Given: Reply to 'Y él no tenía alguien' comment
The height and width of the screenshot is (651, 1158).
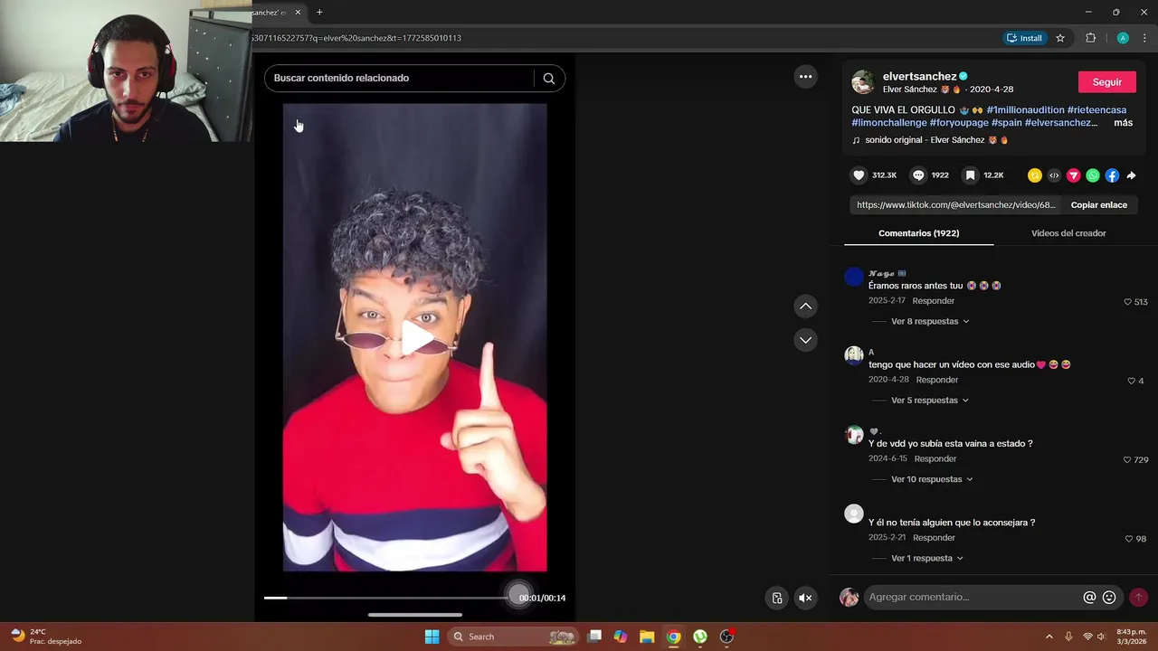Looking at the screenshot, I should click(934, 538).
